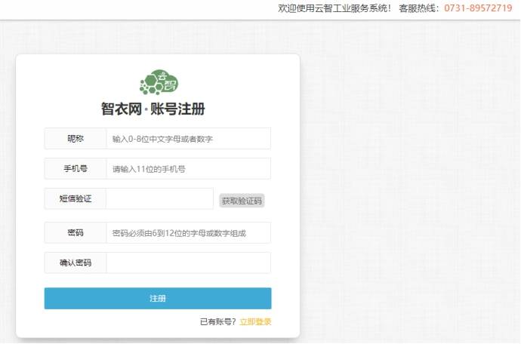Click the 密码 label
The height and width of the screenshot is (344, 521).
(76, 233)
